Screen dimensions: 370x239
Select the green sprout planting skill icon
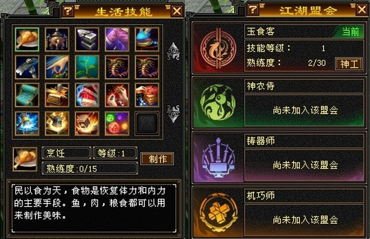click(87, 67)
